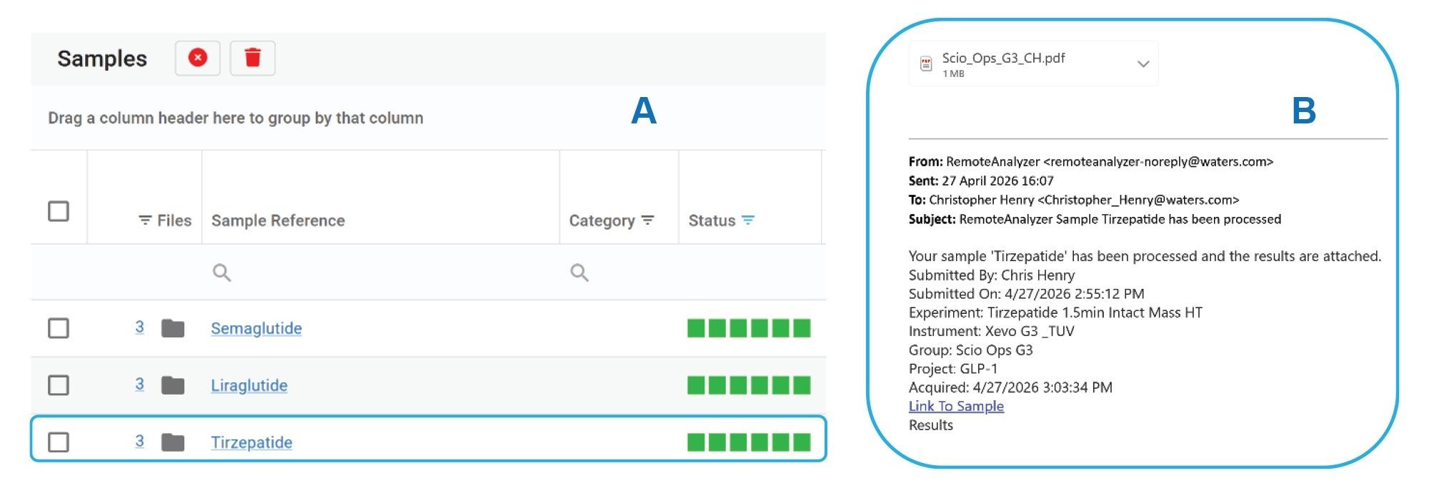
Task: Click the Sample Reference search magnifier
Action: click(x=221, y=273)
